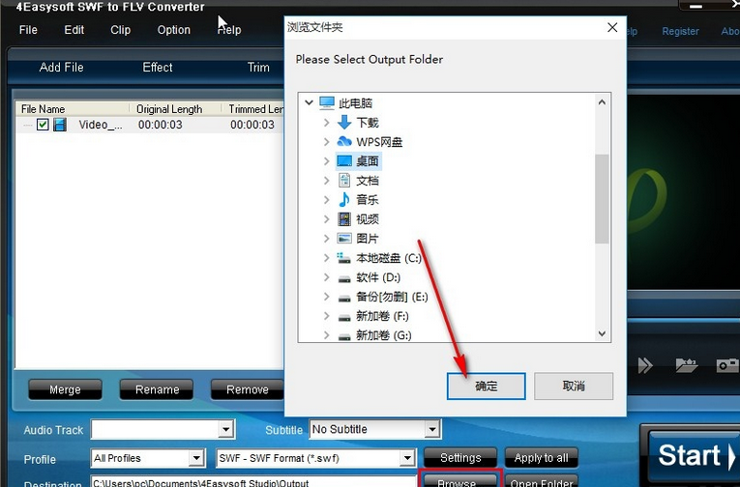The width and height of the screenshot is (740, 487).
Task: Click the 桌面 desktop icon
Action: pyautogui.click(x=344, y=160)
